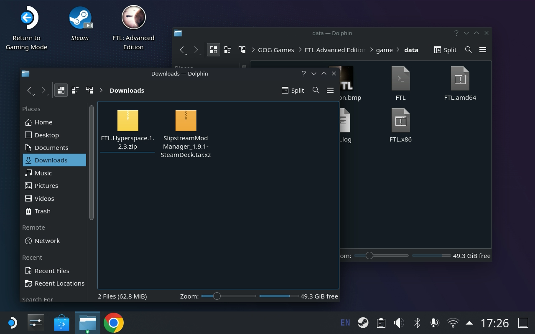Image resolution: width=535 pixels, height=334 pixels.
Task: Open Home in Places panel
Action: pyautogui.click(x=54, y=122)
